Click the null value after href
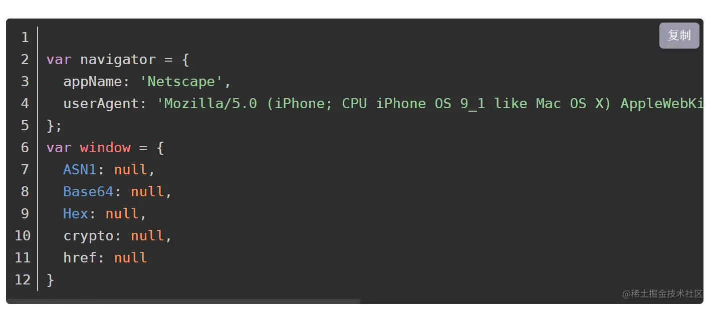713x309 pixels. tap(130, 258)
